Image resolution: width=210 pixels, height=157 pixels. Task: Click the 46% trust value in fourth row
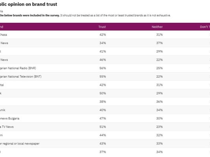tap(102, 60)
